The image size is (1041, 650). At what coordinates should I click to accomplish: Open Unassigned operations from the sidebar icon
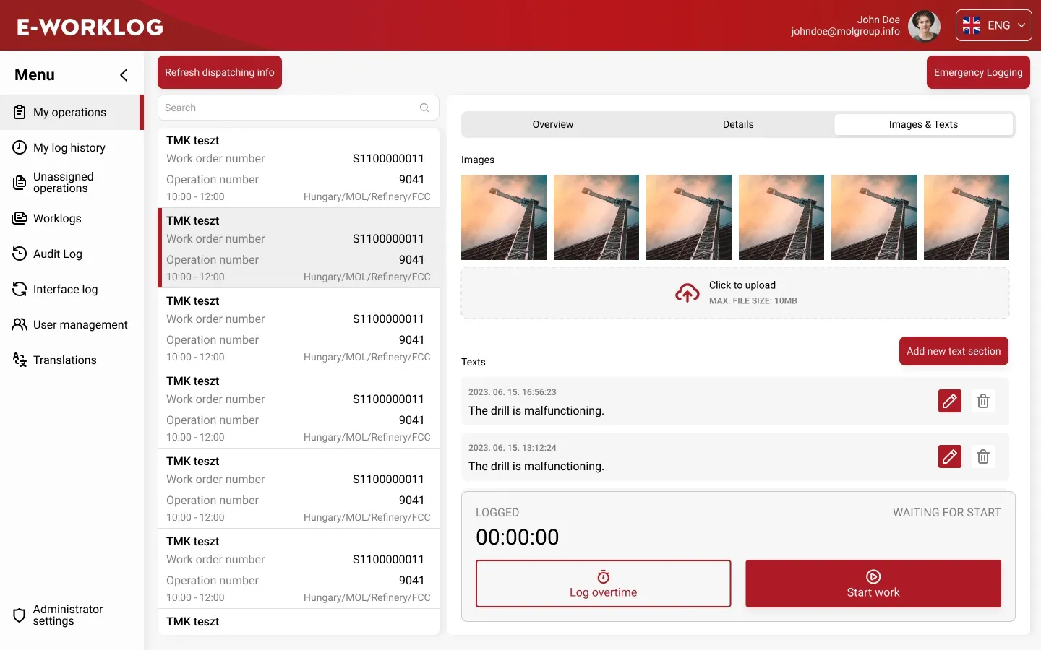tap(20, 183)
